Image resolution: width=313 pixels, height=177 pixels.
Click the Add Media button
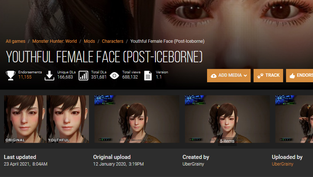click(x=229, y=76)
